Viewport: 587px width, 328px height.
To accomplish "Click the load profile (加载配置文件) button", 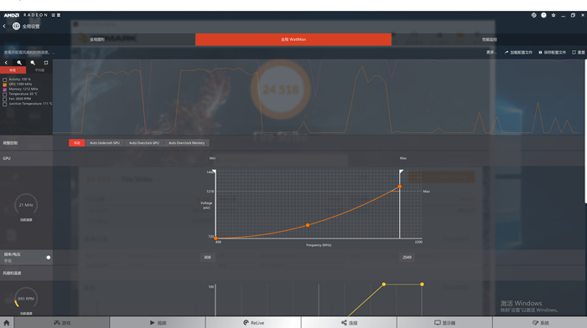I will pos(518,53).
